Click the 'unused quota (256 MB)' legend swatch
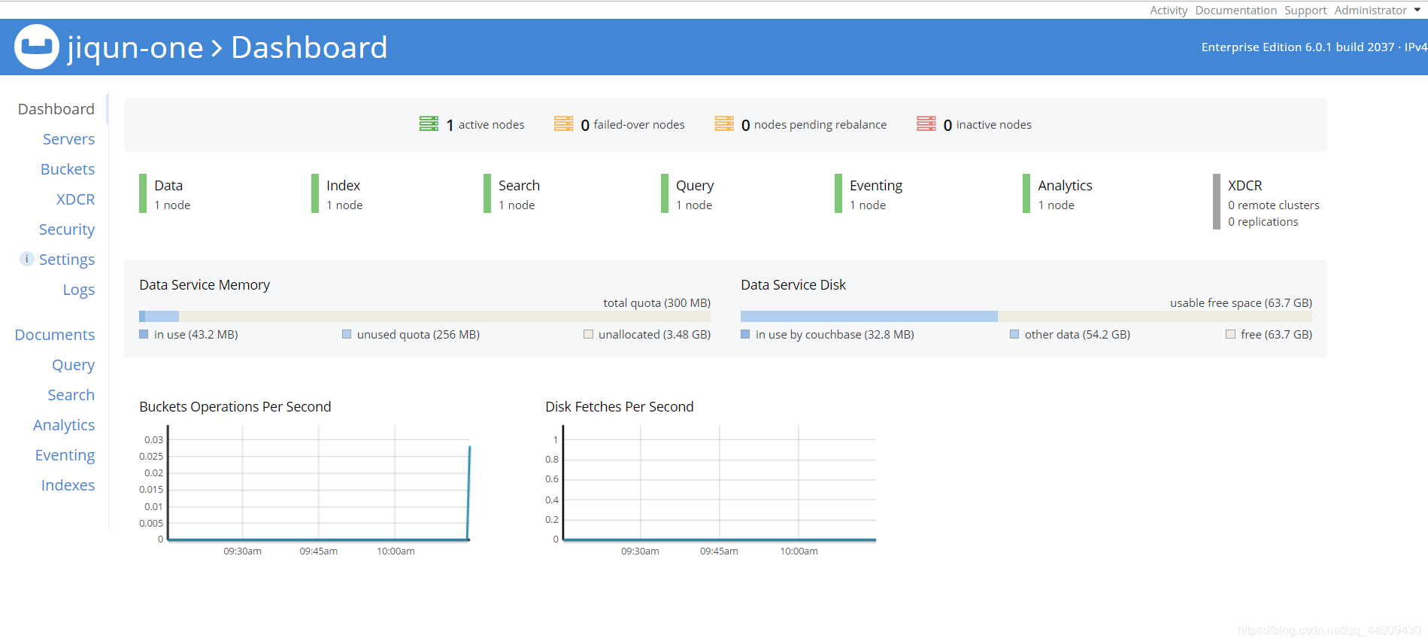This screenshot has height=644, width=1428. tap(347, 334)
